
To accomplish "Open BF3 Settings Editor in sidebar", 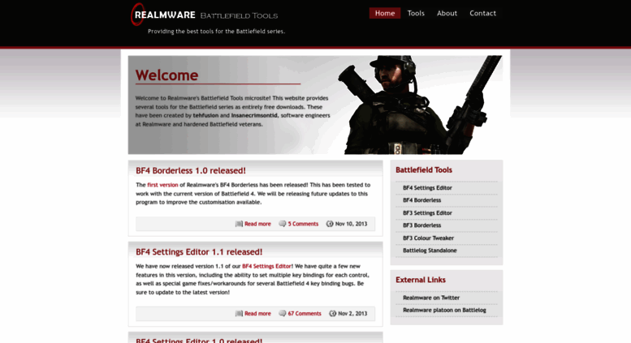I will 427,213.
